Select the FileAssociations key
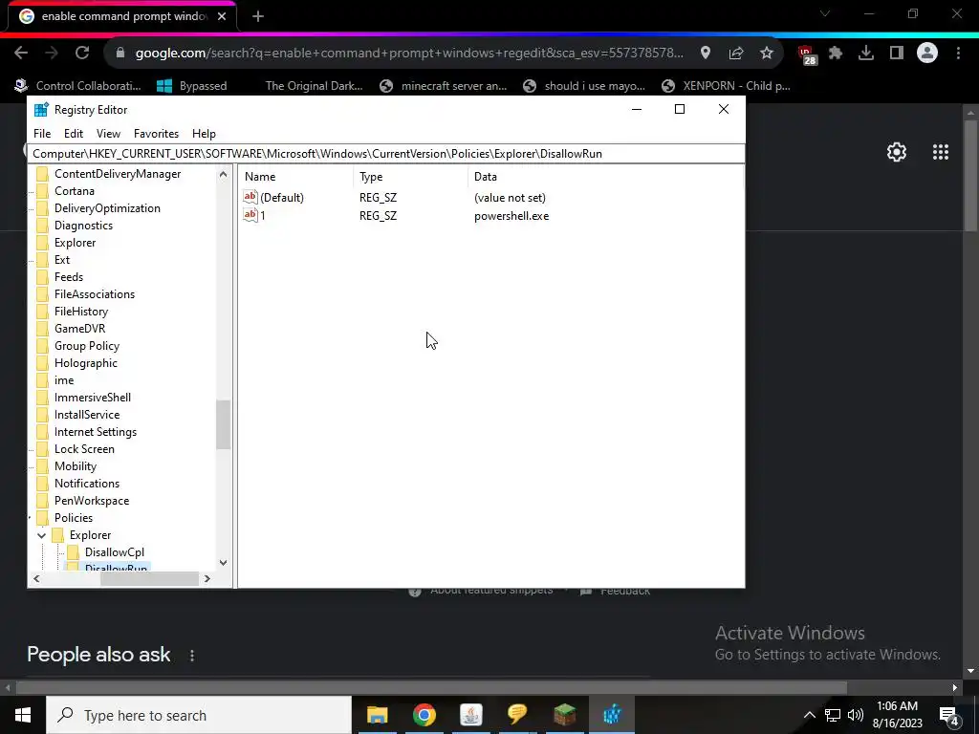This screenshot has width=979, height=734. pyautogui.click(x=95, y=294)
